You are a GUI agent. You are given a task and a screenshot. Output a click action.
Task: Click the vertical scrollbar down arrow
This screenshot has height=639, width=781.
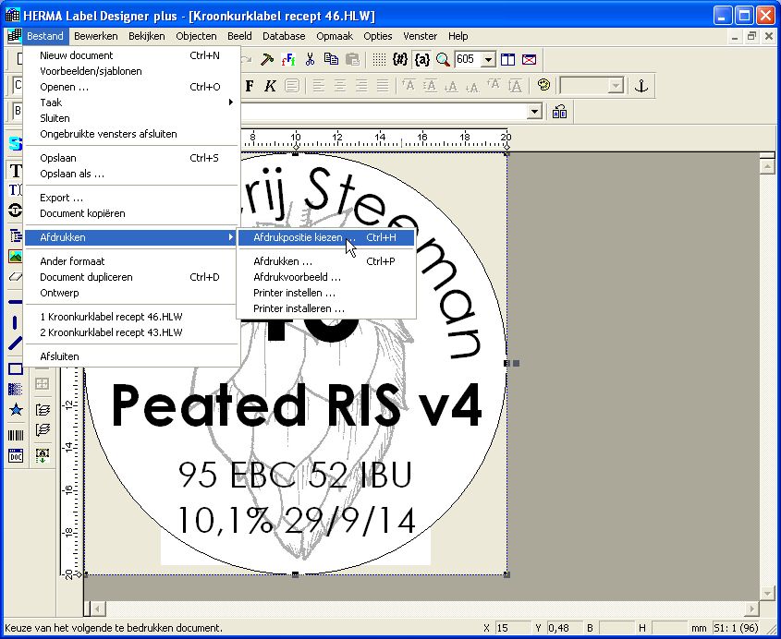coord(765,591)
